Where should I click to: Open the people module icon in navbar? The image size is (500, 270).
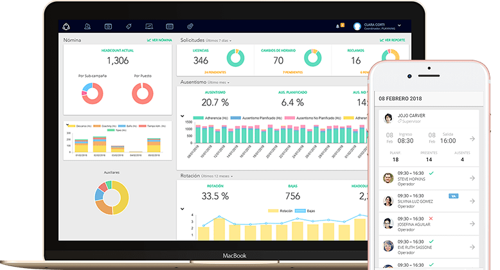tap(87, 26)
